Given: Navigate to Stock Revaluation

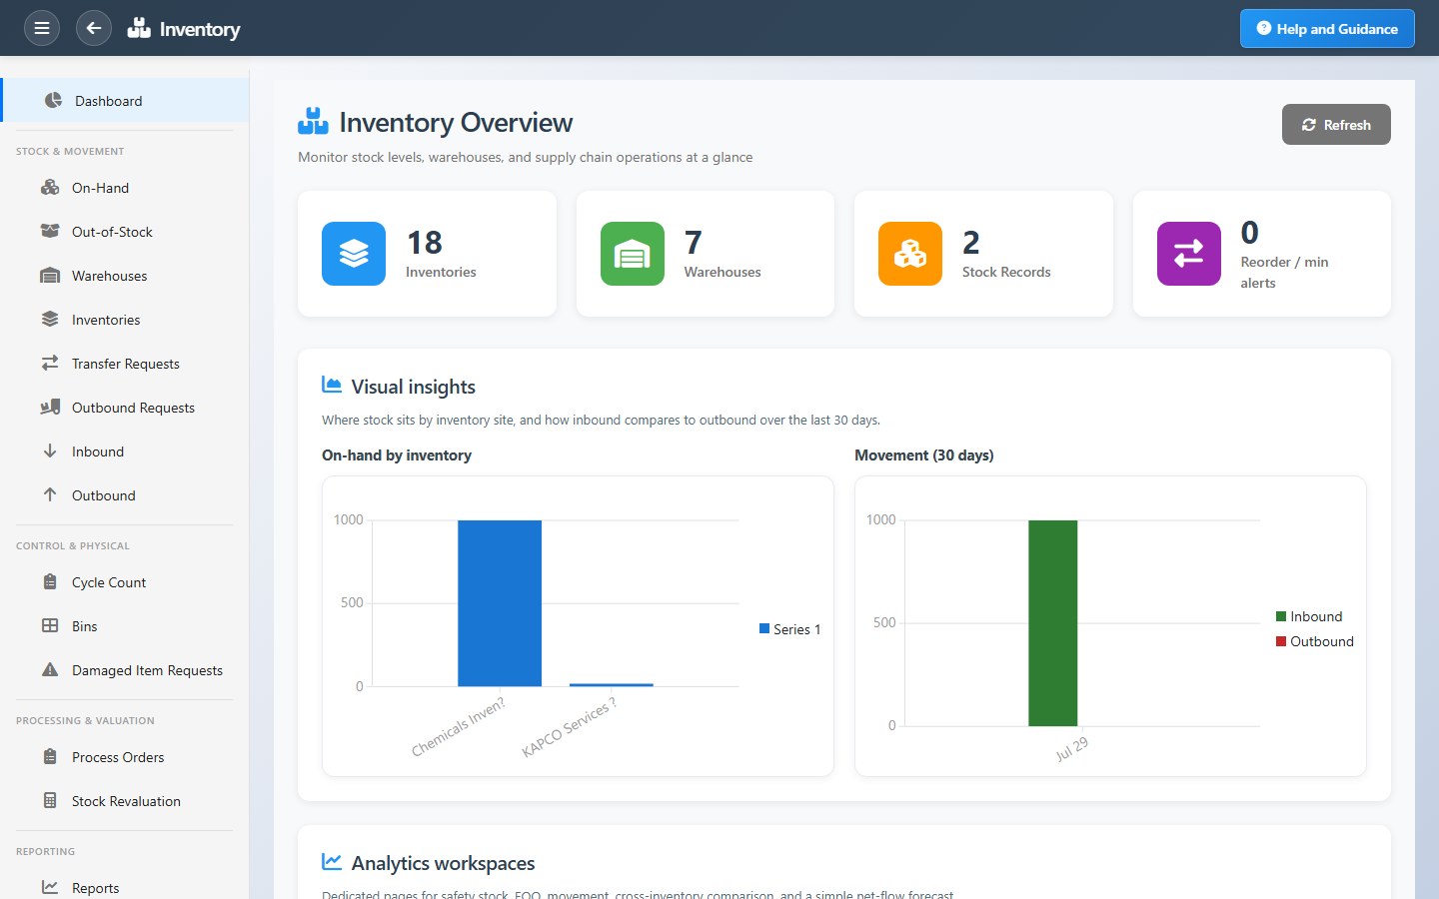Looking at the screenshot, I should pos(125,801).
